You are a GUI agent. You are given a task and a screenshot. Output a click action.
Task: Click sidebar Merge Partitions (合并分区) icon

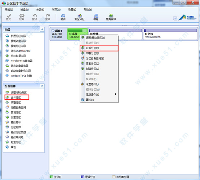click(x=7, y=97)
